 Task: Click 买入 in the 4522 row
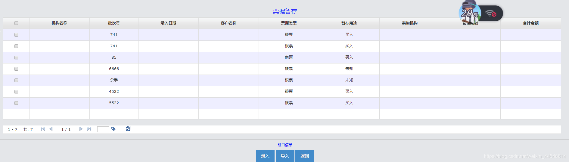[349, 92]
